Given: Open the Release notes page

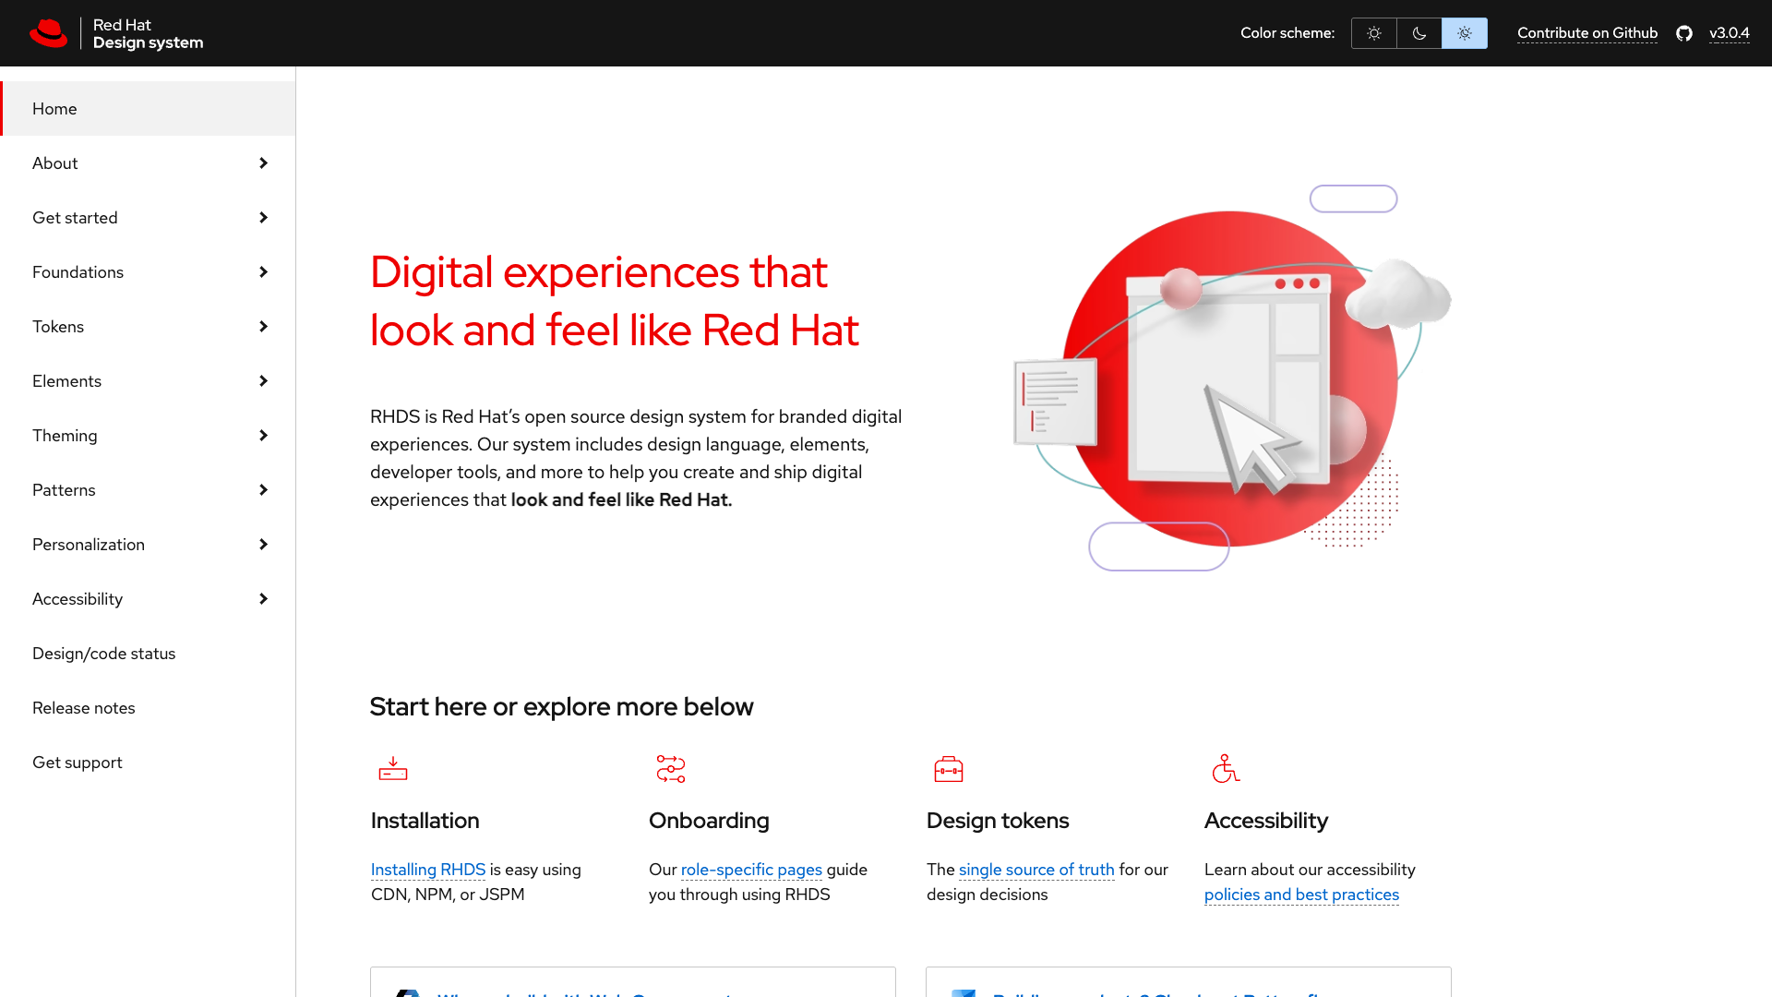Looking at the screenshot, I should 83,707.
